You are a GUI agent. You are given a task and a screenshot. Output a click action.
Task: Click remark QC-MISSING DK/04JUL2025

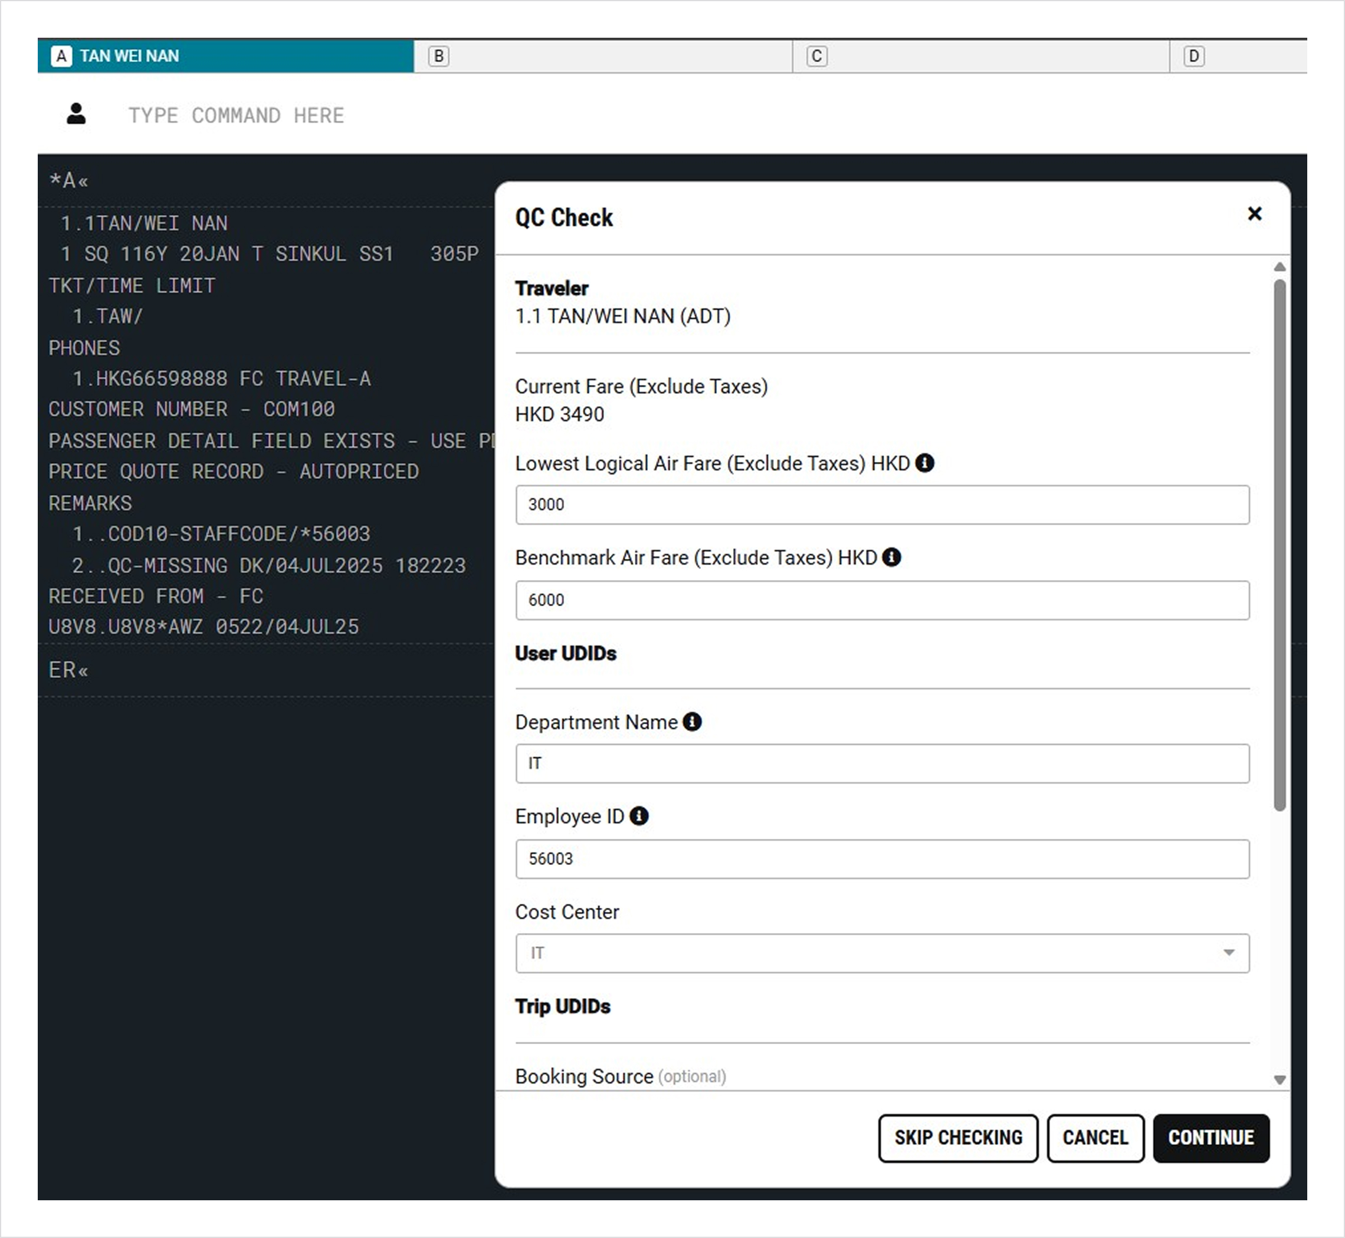point(269,565)
